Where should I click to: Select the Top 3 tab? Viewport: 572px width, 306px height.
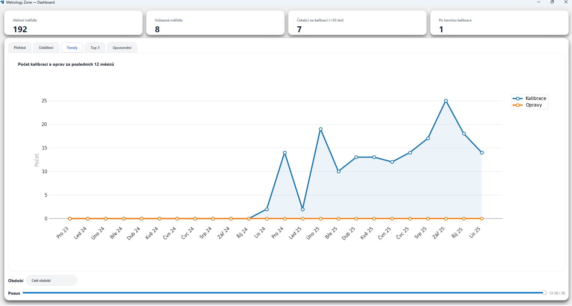pos(95,48)
